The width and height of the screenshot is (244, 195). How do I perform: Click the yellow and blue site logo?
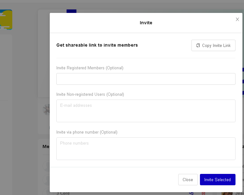(x=6, y=20)
